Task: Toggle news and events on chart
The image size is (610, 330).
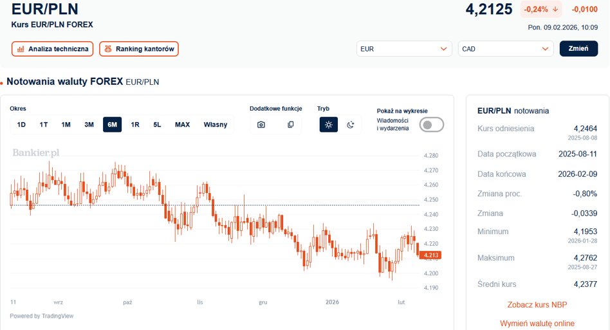Action: coord(431,125)
